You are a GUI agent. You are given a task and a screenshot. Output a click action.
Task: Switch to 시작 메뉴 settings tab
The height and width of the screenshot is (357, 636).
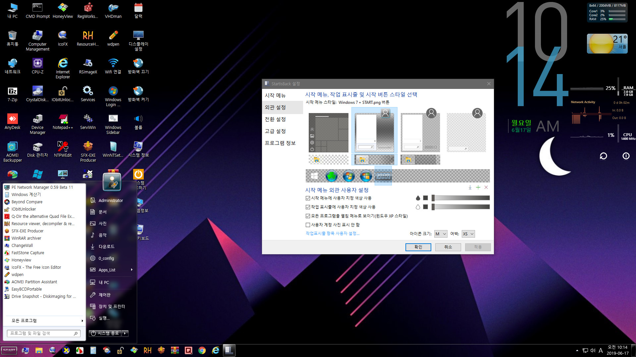point(283,95)
